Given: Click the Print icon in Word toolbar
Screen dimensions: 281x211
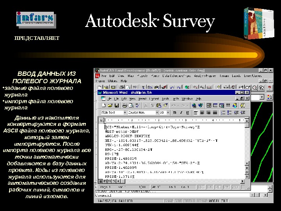Looking at the screenshot, I should 124,105.
